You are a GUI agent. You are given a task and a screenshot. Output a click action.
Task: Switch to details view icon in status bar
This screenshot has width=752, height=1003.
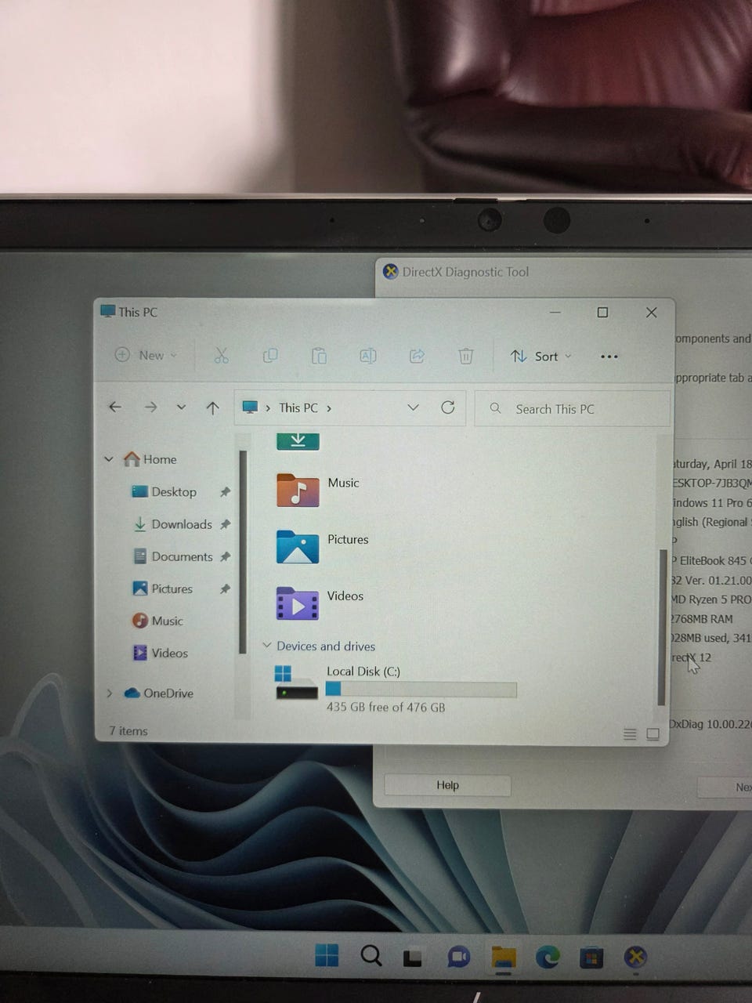click(x=630, y=734)
